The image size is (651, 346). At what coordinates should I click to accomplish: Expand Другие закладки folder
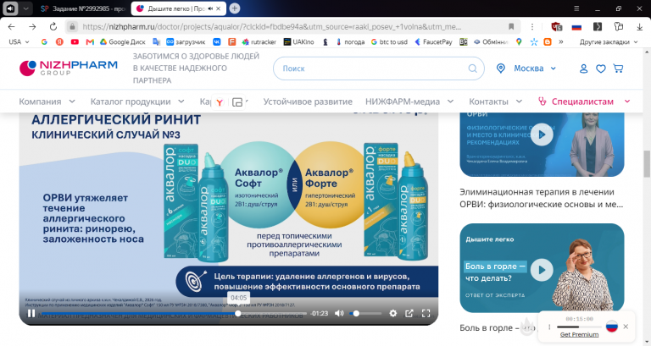pos(609,41)
